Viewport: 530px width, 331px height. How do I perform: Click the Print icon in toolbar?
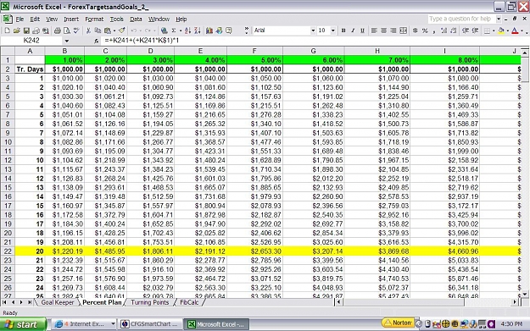[58, 30]
